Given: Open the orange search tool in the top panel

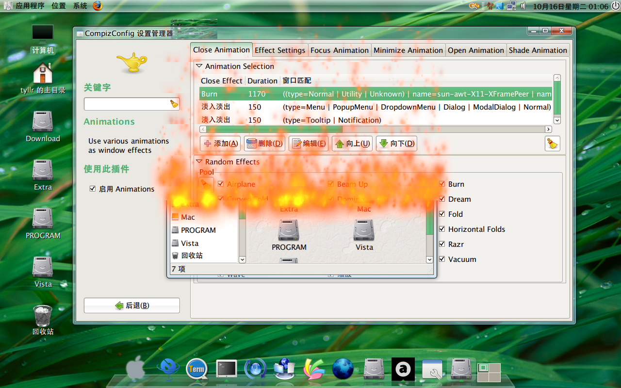Looking at the screenshot, I should click(474, 6).
